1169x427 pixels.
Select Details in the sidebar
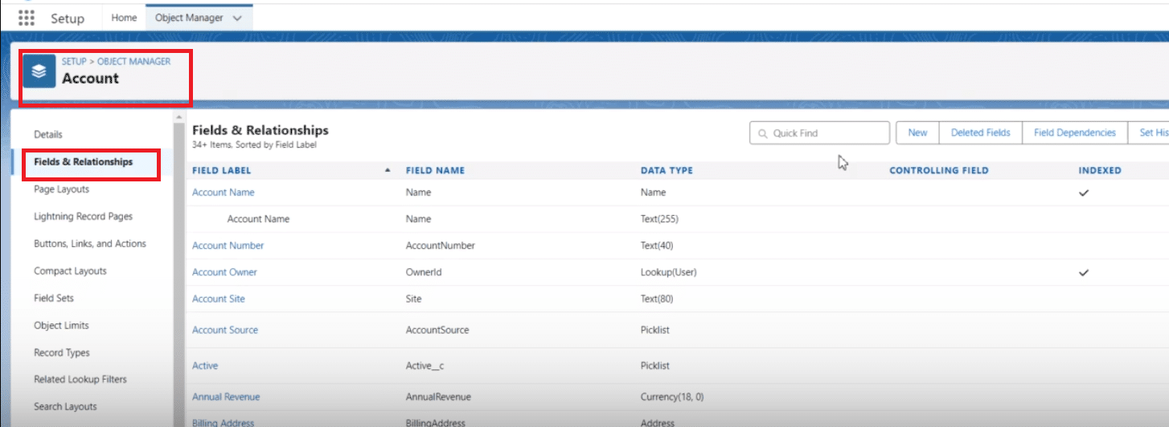click(48, 134)
